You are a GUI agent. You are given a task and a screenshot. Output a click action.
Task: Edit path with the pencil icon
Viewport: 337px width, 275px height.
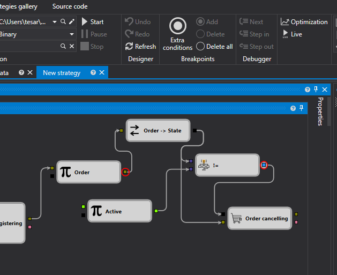pyautogui.click(x=72, y=22)
